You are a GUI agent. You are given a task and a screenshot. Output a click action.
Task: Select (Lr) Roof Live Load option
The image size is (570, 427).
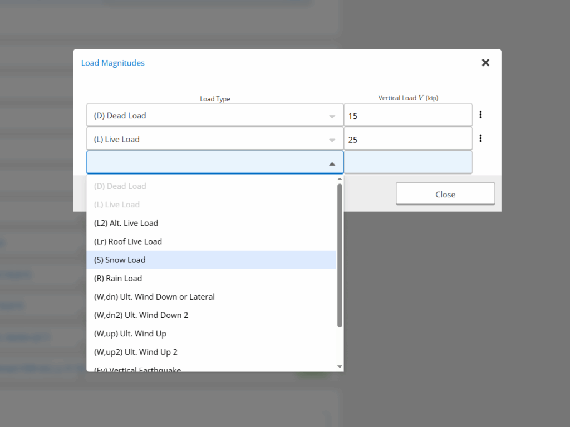click(x=128, y=241)
